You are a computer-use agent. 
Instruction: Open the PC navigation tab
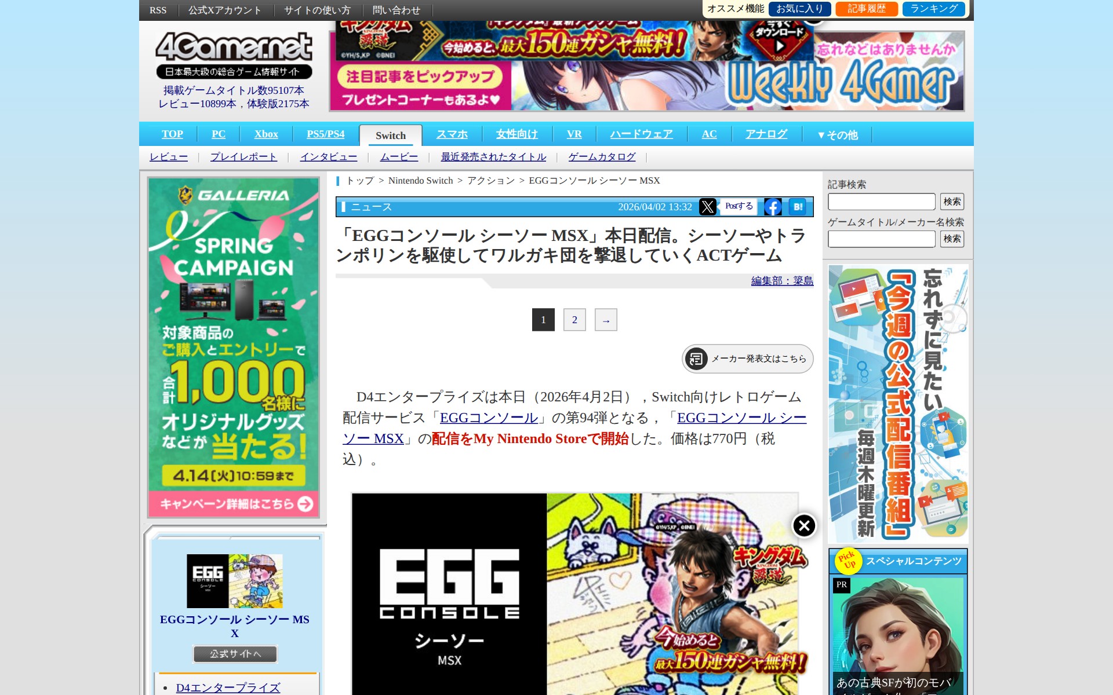(x=219, y=134)
